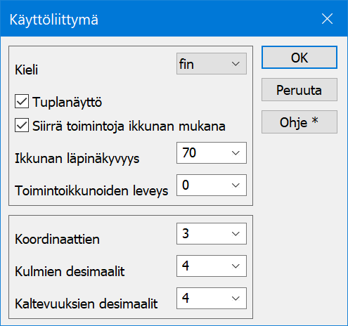
Task: Click the Kulmien desimaalit value 4
Action: (x=186, y=266)
